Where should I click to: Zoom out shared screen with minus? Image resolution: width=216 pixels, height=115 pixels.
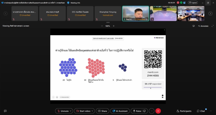(102, 26)
